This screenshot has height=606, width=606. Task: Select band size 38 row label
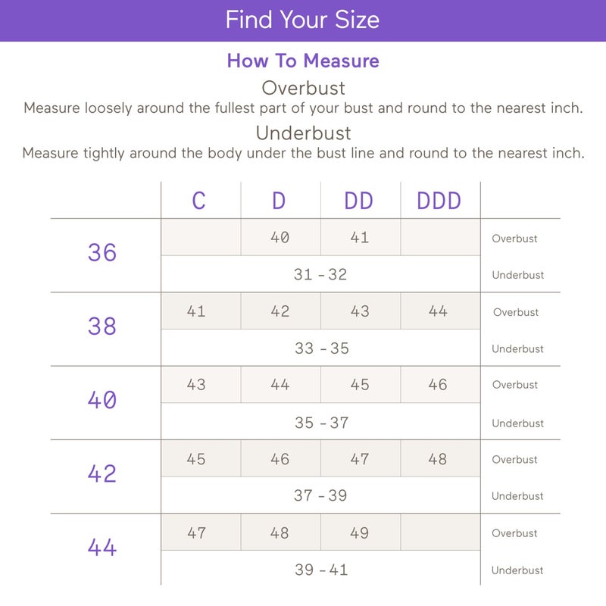(102, 326)
